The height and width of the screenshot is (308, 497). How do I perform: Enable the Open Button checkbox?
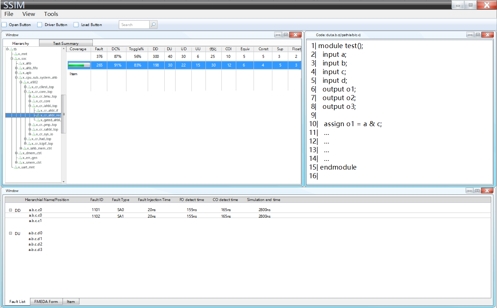4,25
